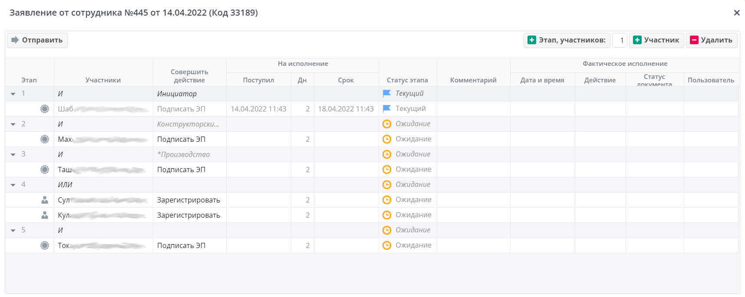Screen dimensions: 745x297
Task: Click the Статус этапа column header
Action: click(407, 80)
